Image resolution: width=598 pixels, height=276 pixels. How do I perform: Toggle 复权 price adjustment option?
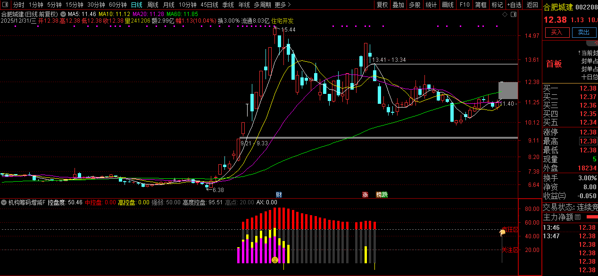point(382,5)
